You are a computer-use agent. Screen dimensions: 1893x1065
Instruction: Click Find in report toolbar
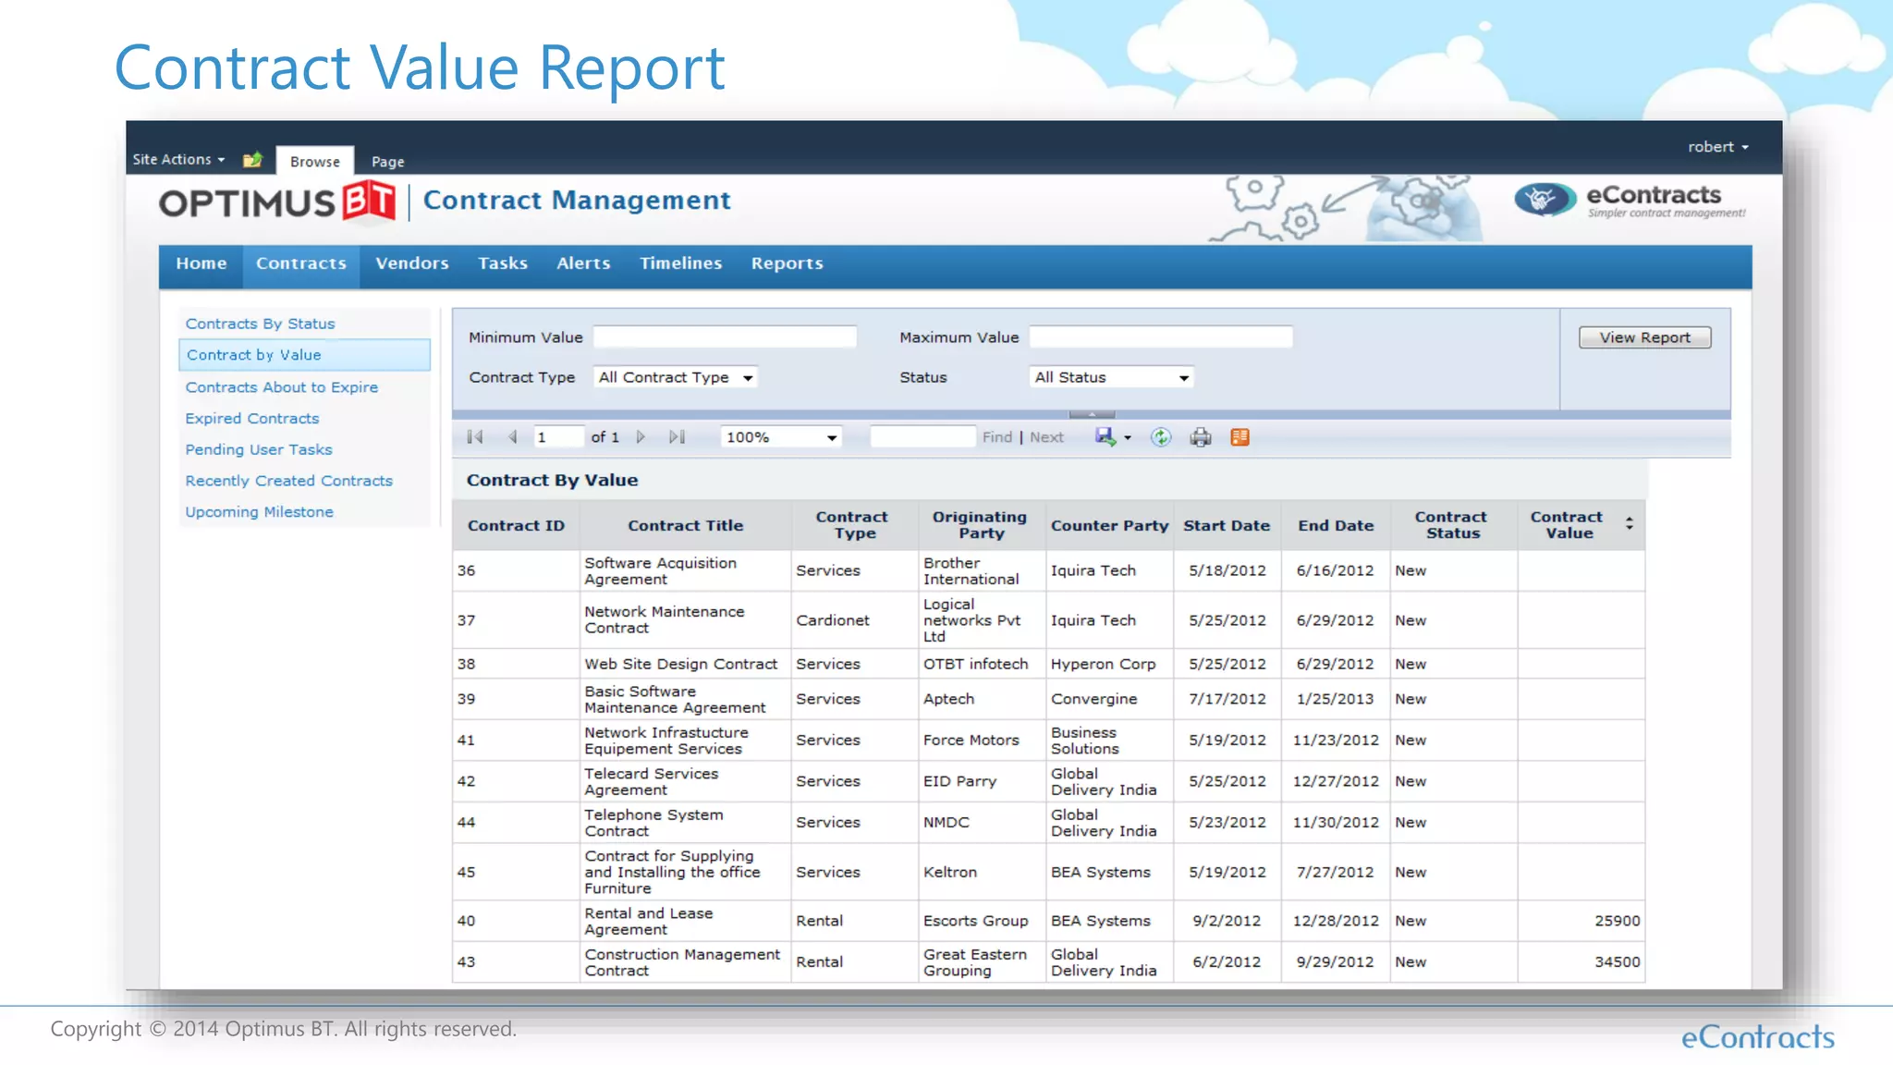[997, 437]
